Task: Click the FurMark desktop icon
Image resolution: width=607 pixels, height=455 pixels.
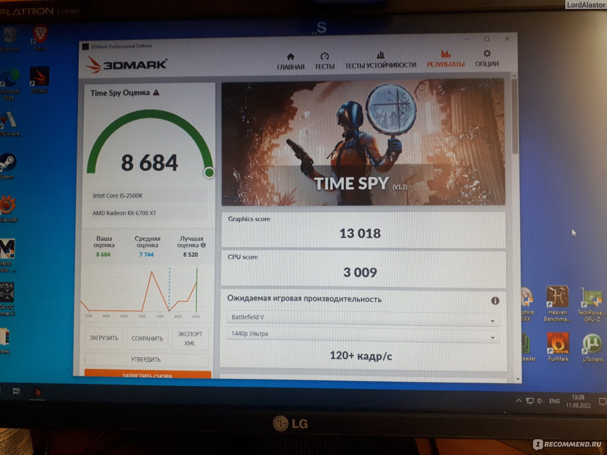Action: tap(558, 347)
